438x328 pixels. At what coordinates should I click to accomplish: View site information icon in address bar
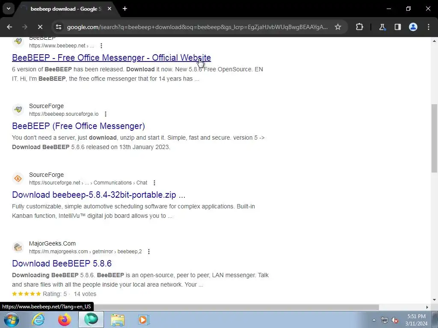[58, 27]
